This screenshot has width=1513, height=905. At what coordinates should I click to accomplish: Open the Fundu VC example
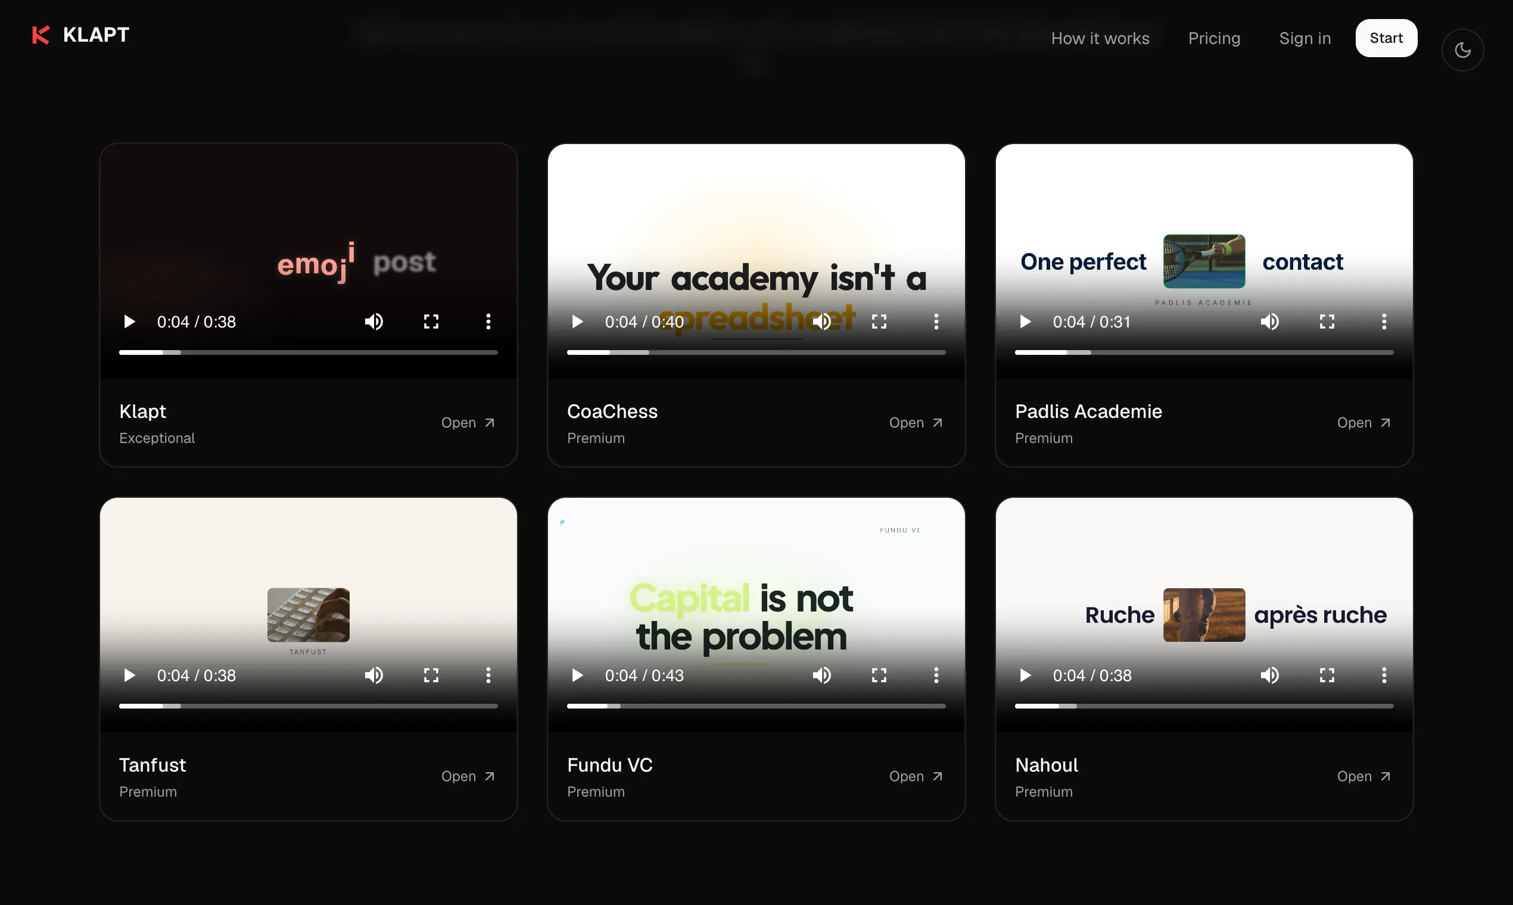click(x=916, y=776)
